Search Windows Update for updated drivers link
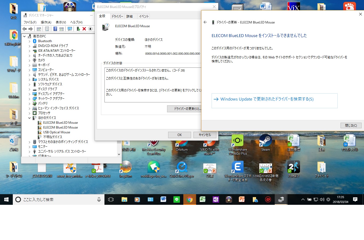Screen dimensions: 364x240 pos(274,101)
